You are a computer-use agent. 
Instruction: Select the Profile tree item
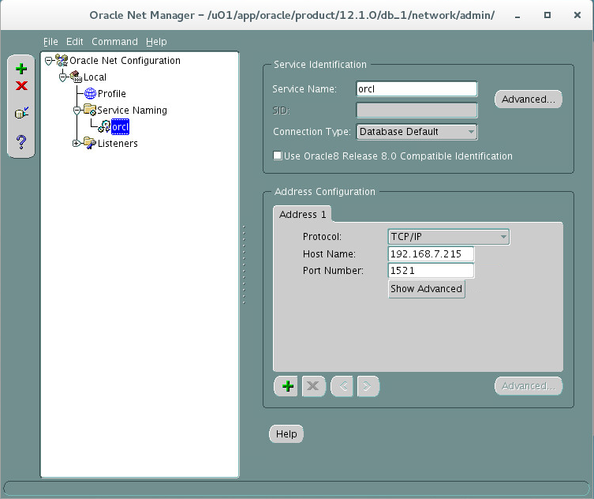(x=112, y=94)
